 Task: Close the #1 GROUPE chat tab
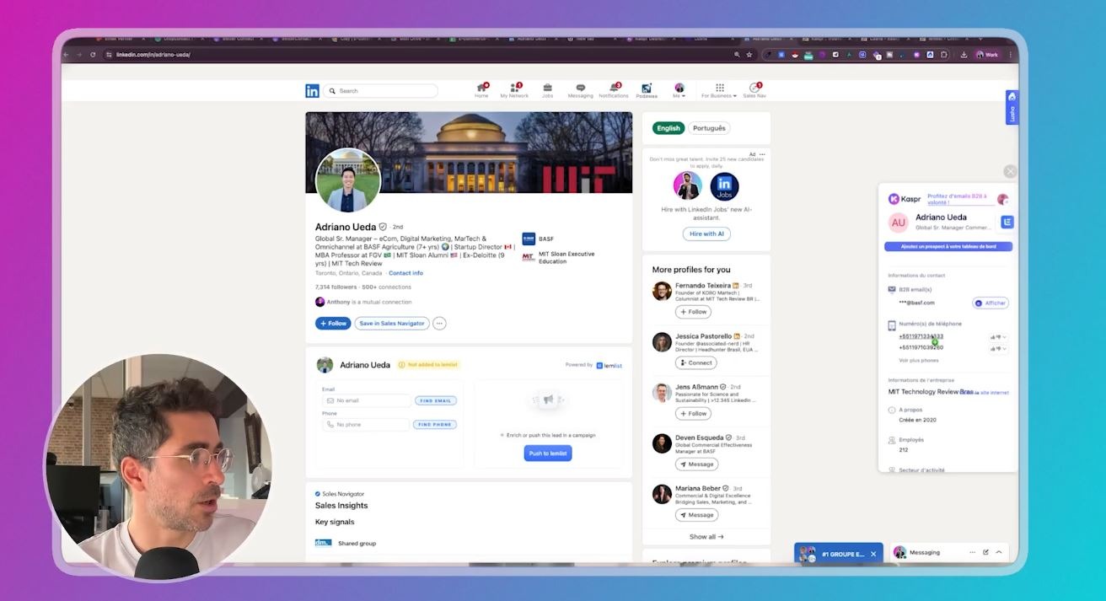coord(873,554)
